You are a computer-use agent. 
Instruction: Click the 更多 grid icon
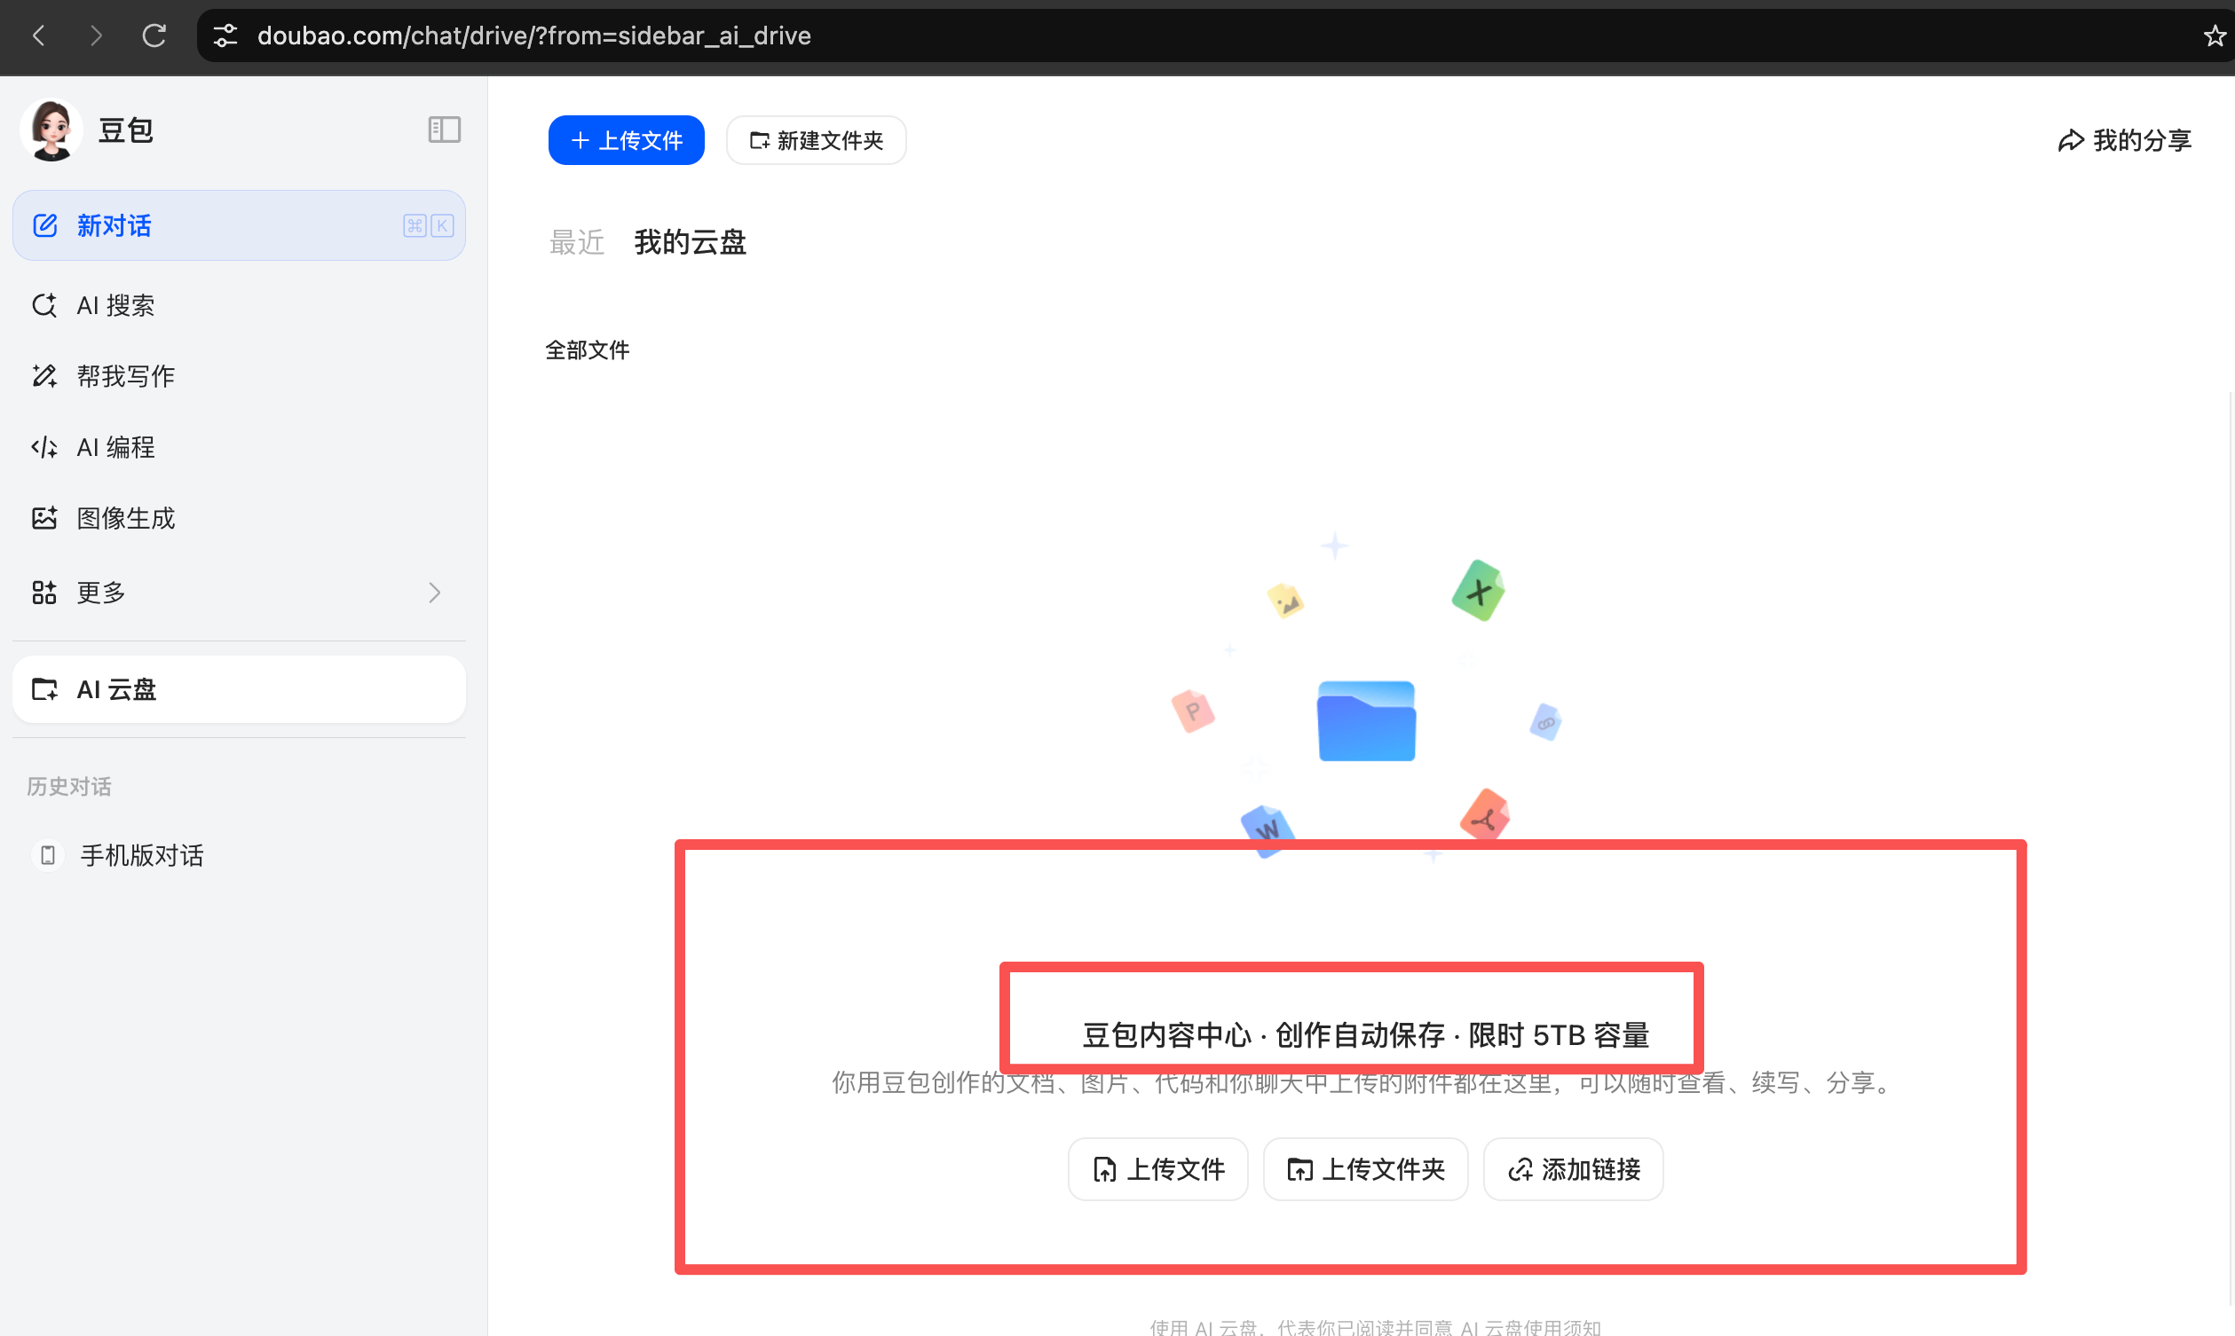point(44,593)
